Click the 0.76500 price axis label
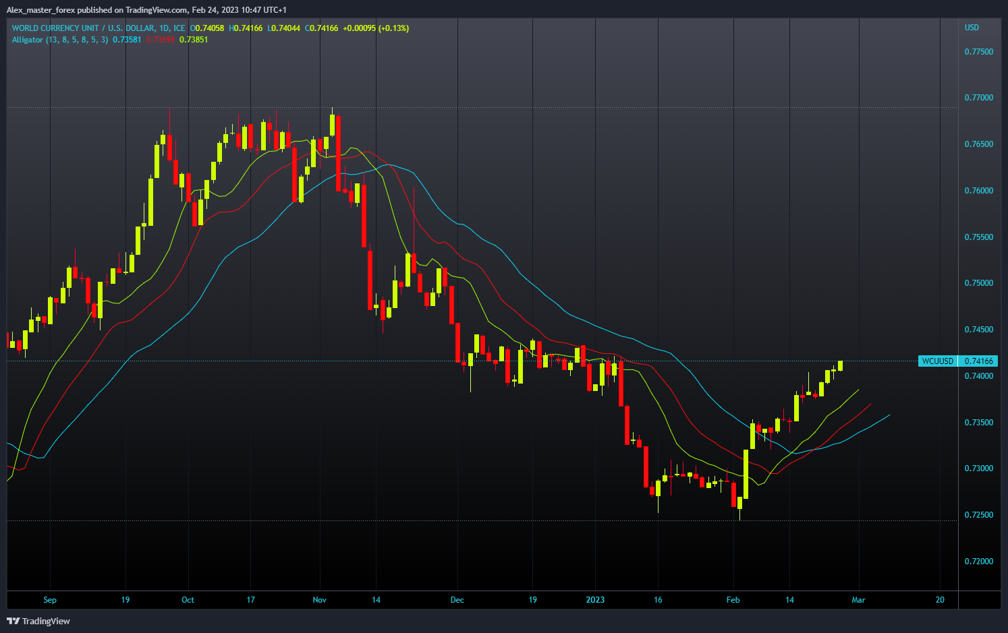The height and width of the screenshot is (633, 1008). [978, 144]
